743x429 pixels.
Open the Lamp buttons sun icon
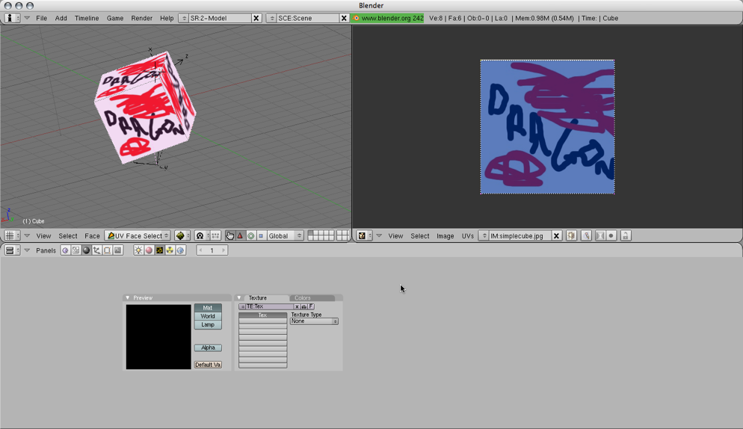coord(138,250)
